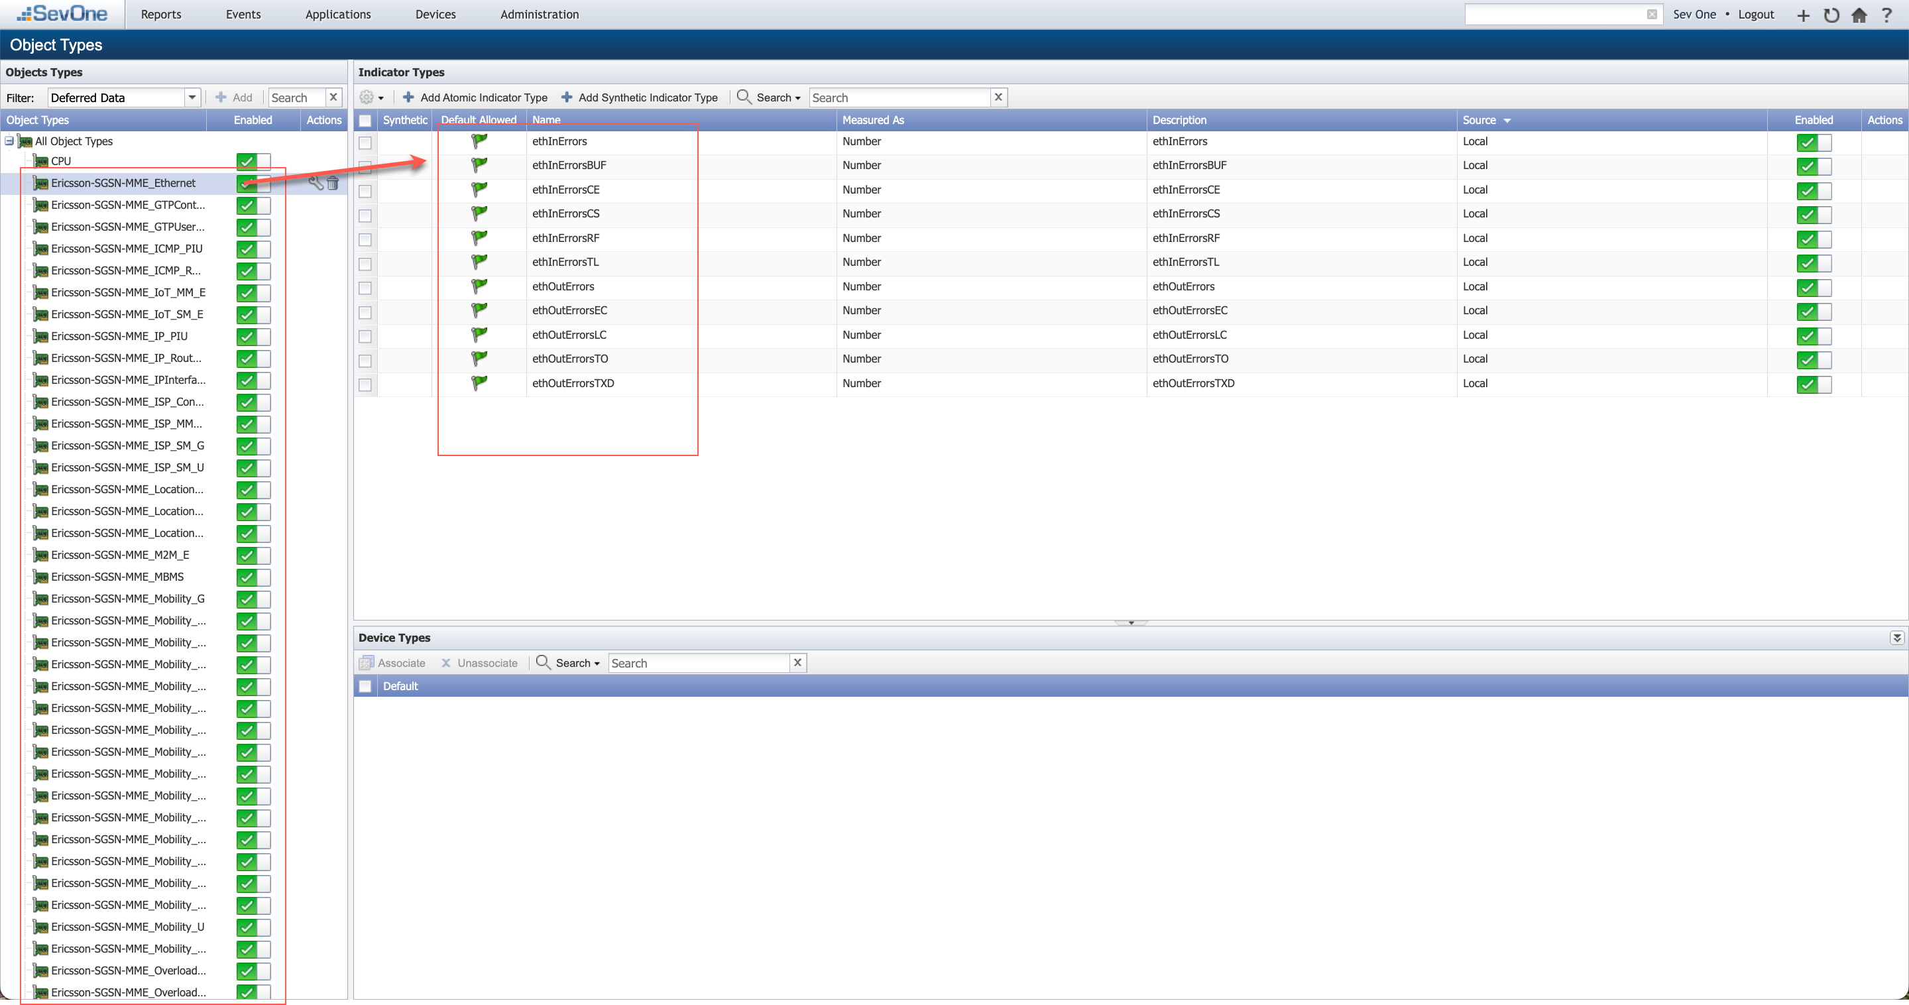Open the Indicator Types Search dropdown

pos(769,97)
